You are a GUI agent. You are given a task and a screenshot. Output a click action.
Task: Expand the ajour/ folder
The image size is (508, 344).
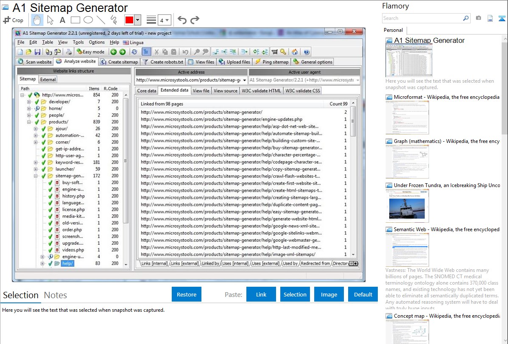tap(36, 129)
